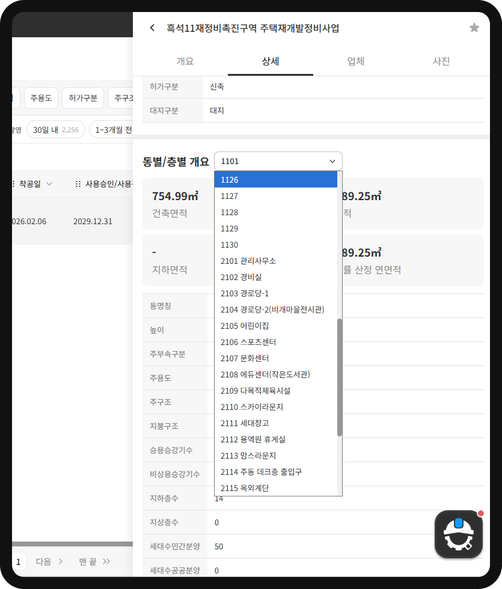
Task: Open the 사진 tab
Action: coord(441,61)
